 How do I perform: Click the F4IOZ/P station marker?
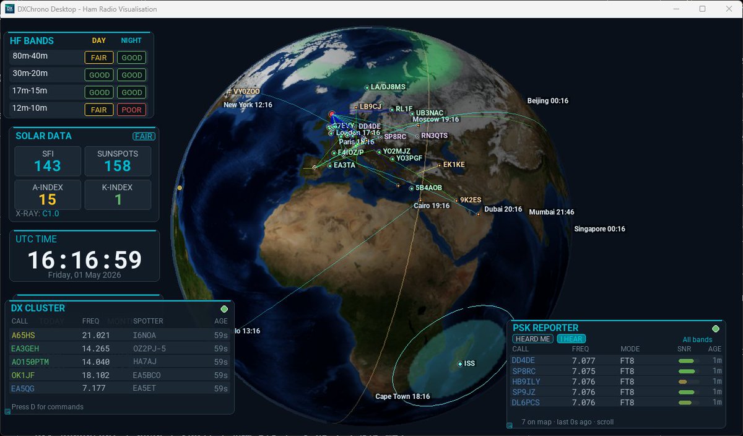coord(334,152)
